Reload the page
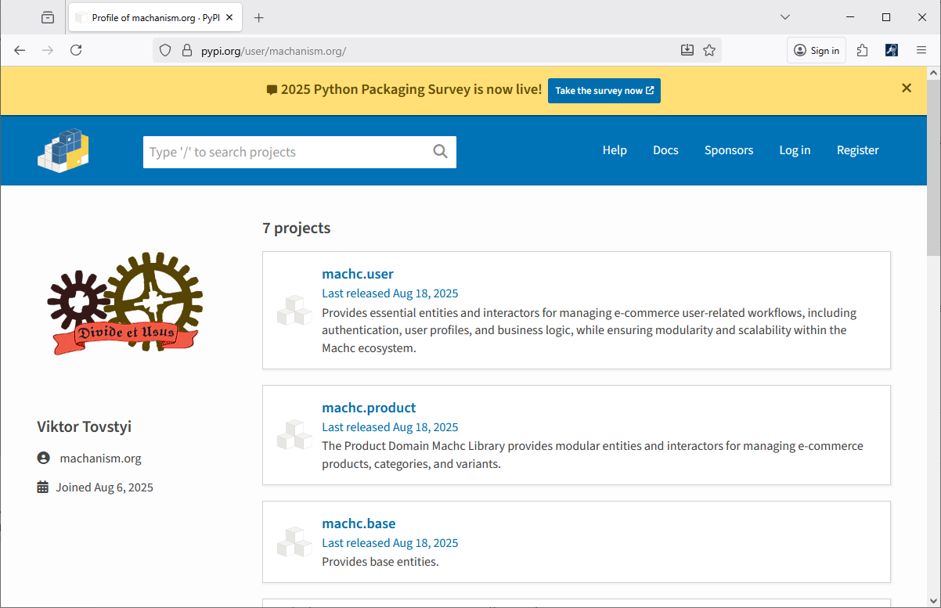 (x=76, y=50)
